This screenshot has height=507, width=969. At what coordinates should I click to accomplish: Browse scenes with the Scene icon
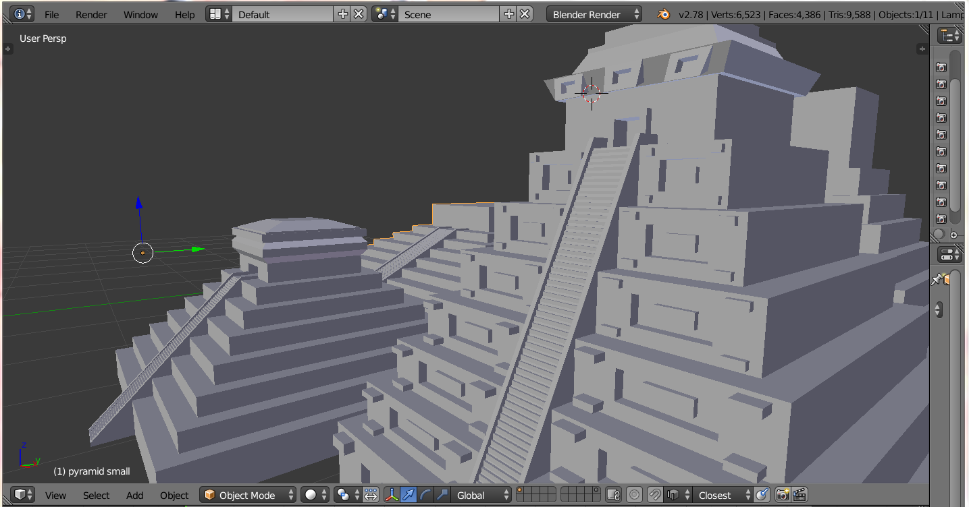click(x=386, y=14)
